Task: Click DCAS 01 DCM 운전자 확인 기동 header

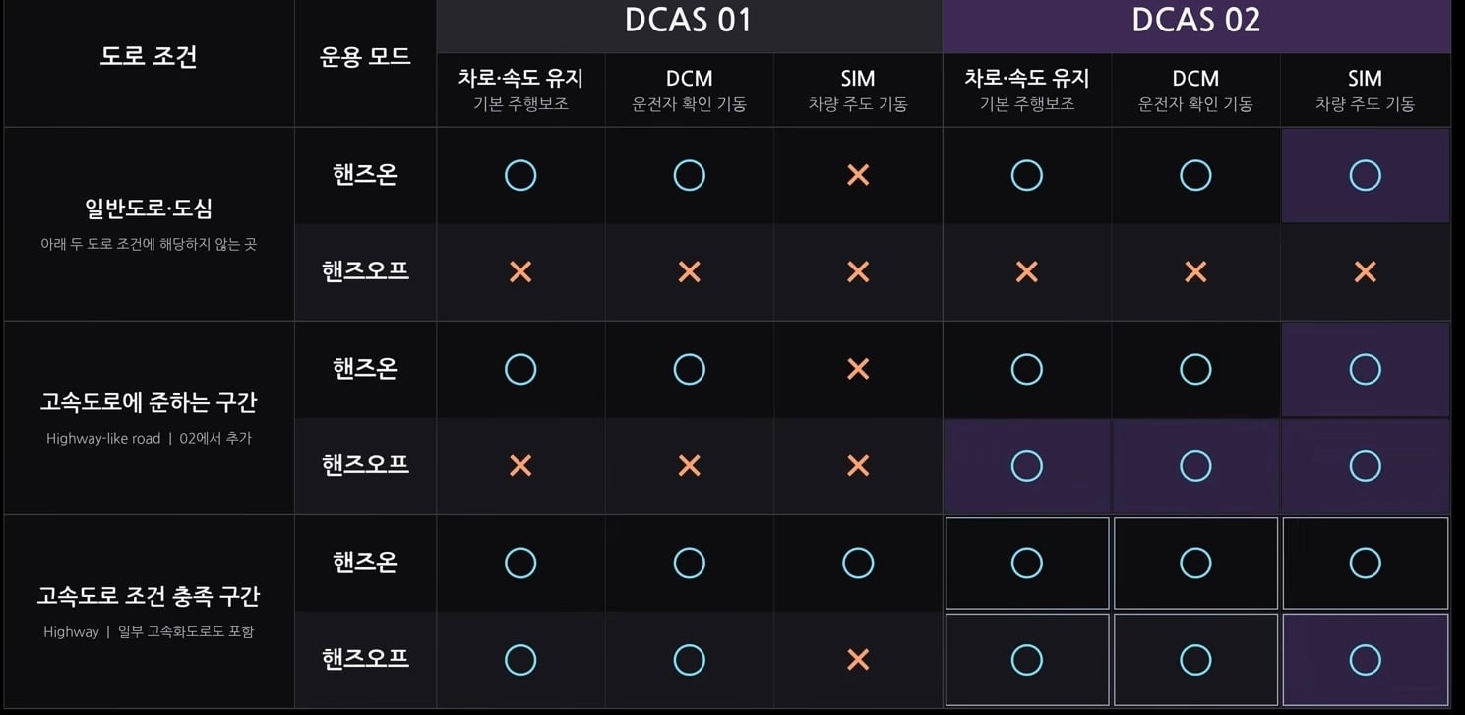Action: [x=689, y=89]
